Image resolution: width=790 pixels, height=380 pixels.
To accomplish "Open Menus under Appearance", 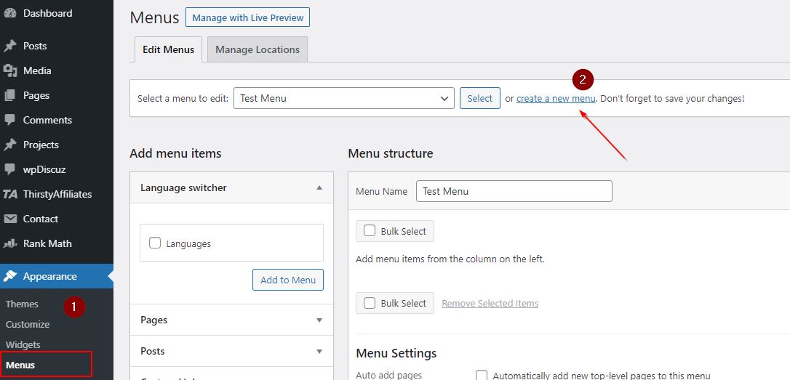I will click(20, 365).
